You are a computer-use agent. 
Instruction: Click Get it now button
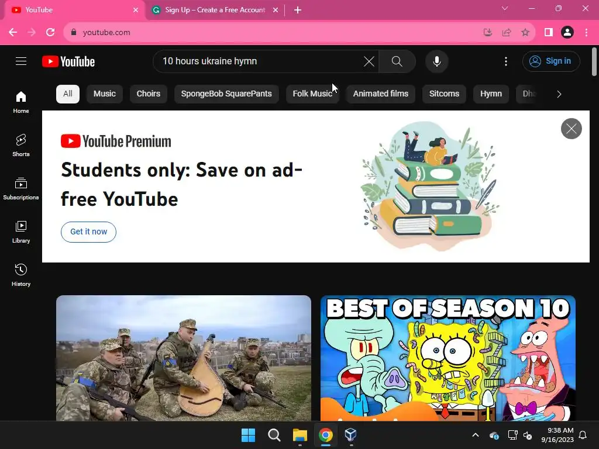[89, 232]
